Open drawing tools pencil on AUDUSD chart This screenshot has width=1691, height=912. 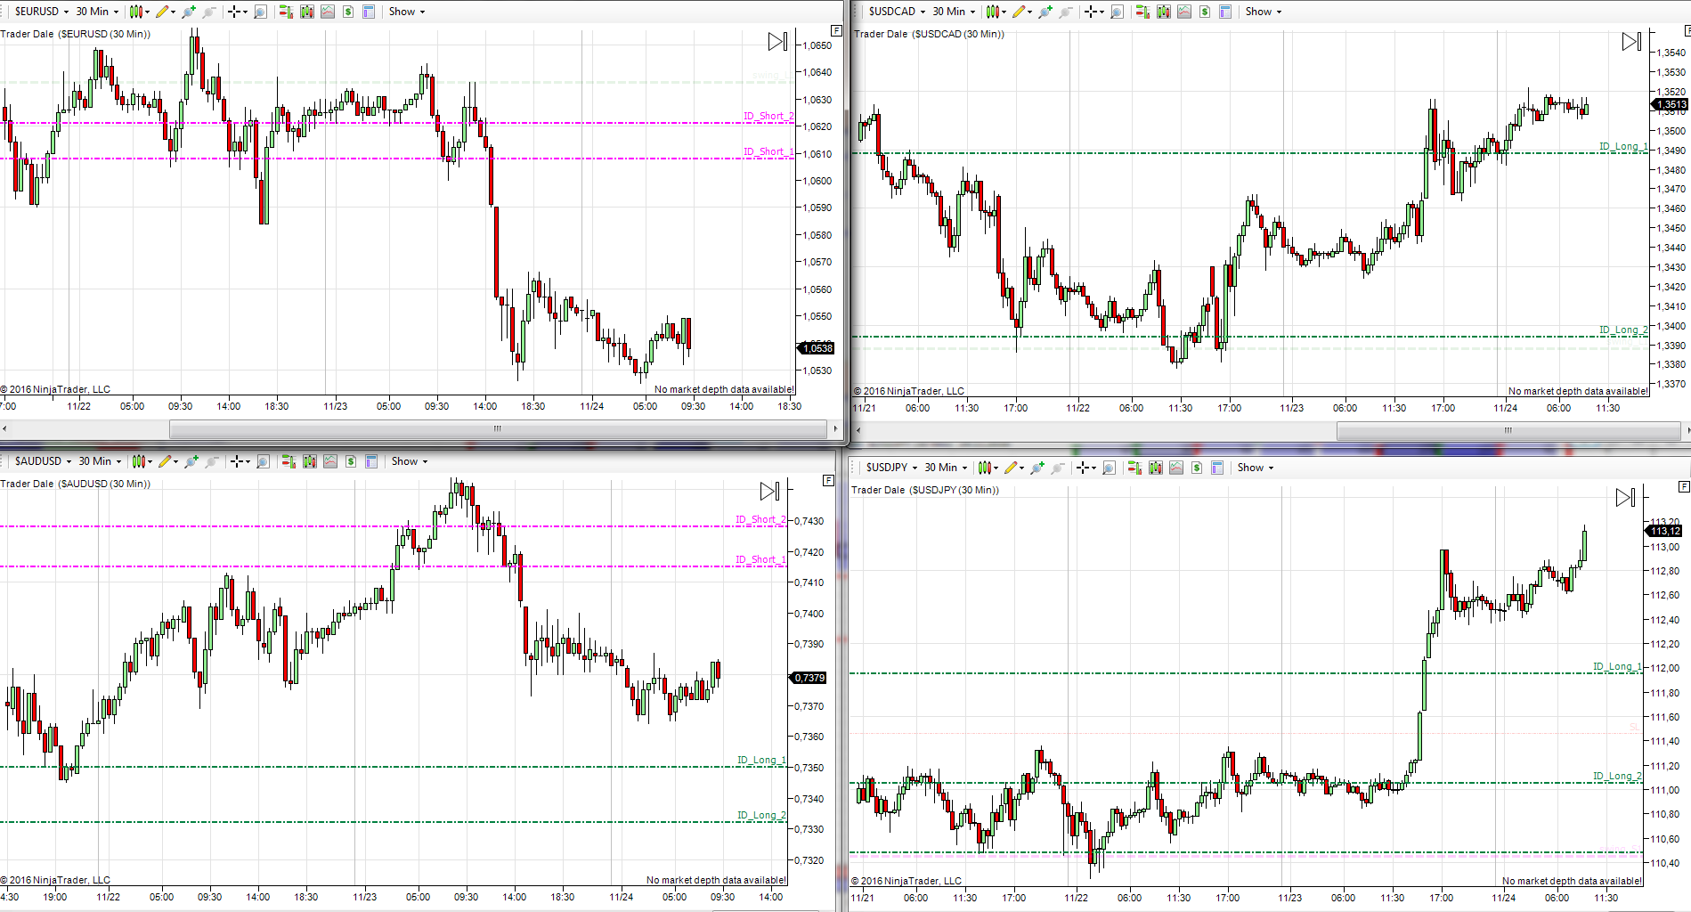(x=168, y=461)
